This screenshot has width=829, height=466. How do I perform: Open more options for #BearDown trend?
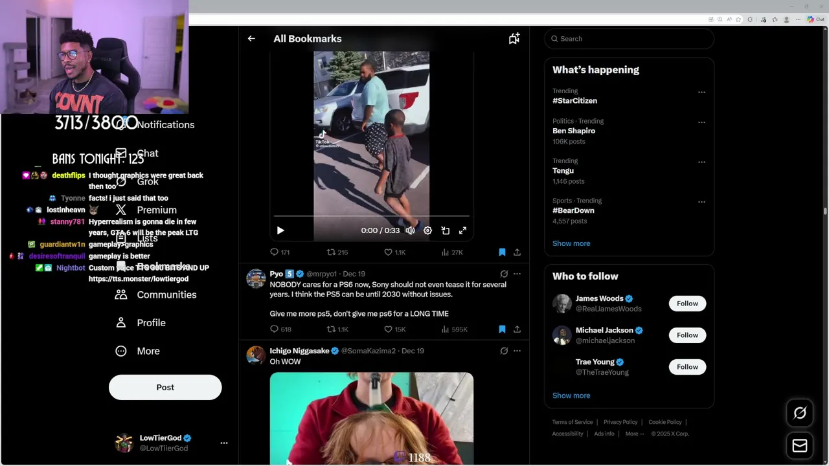pyautogui.click(x=701, y=202)
